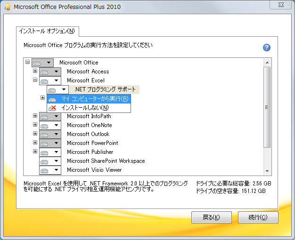Open the help icon in the install options
Screen dimensions: 295x240
point(267,48)
